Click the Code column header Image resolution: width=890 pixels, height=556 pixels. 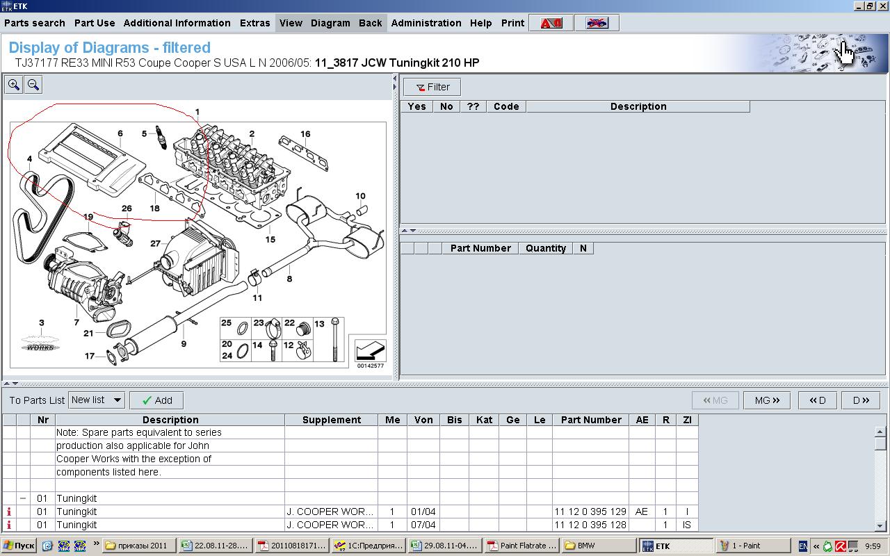click(506, 106)
